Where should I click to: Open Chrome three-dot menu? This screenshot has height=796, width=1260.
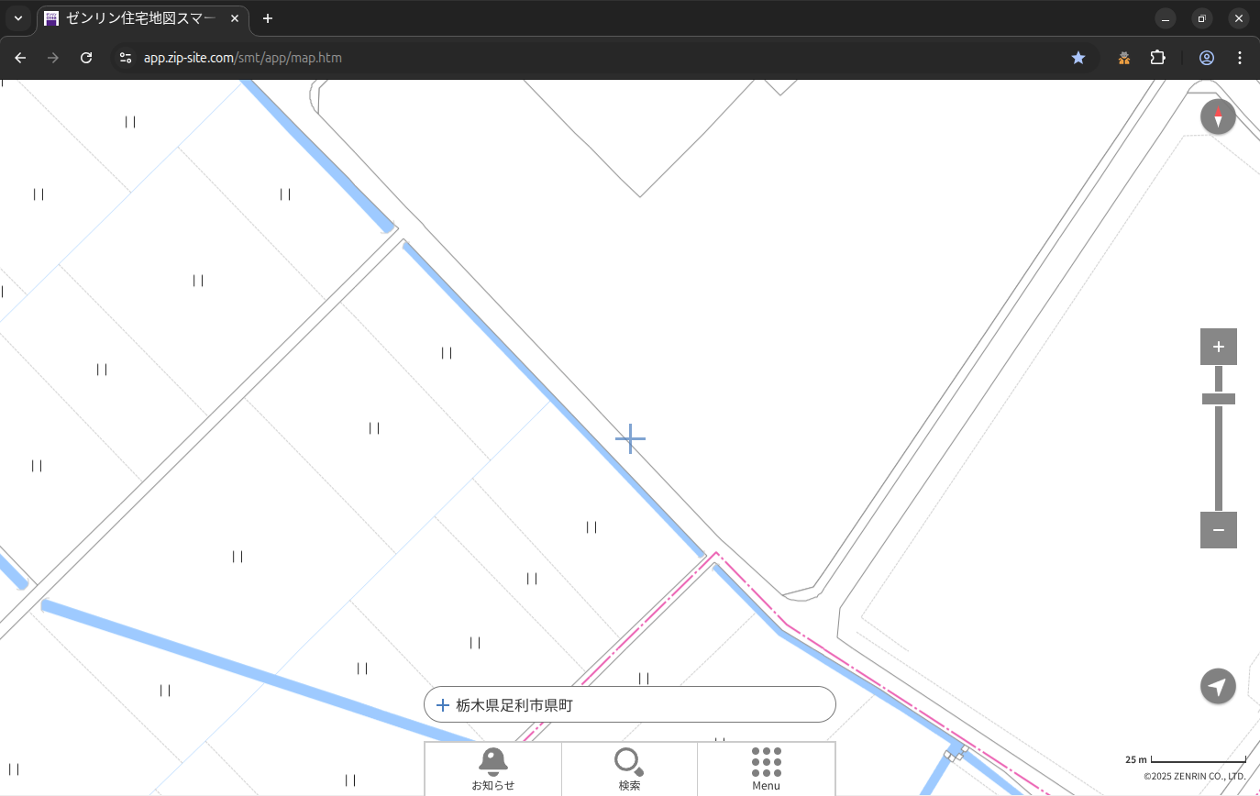[x=1240, y=58]
